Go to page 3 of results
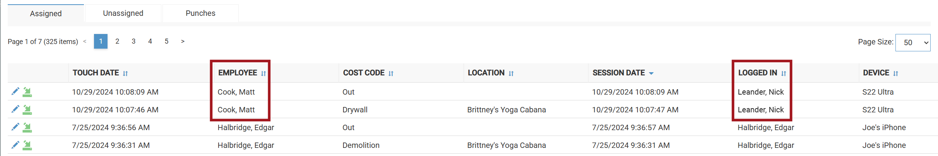The width and height of the screenshot is (938, 156). (x=133, y=41)
